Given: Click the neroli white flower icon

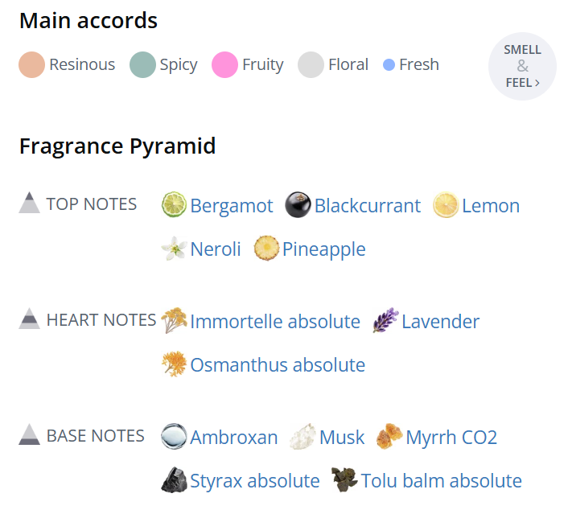Looking at the screenshot, I should [174, 249].
